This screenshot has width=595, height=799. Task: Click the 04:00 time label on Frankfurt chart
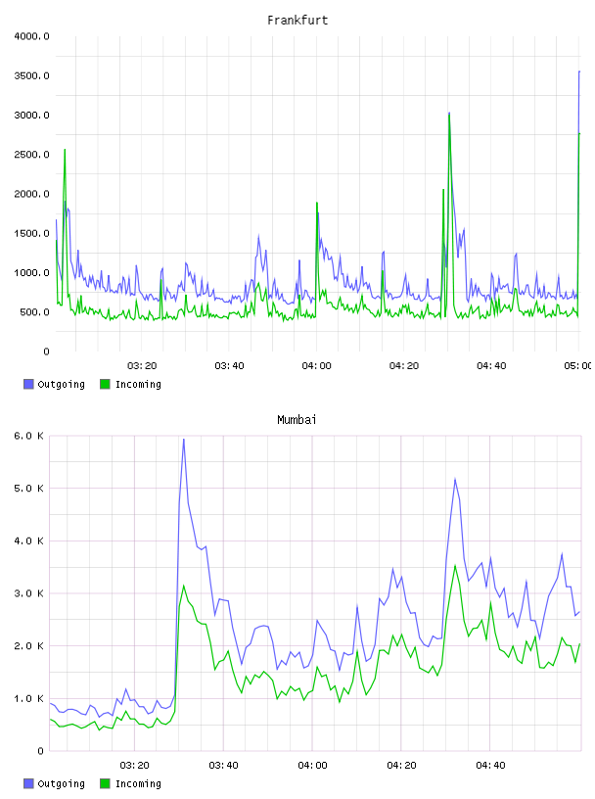point(316,366)
